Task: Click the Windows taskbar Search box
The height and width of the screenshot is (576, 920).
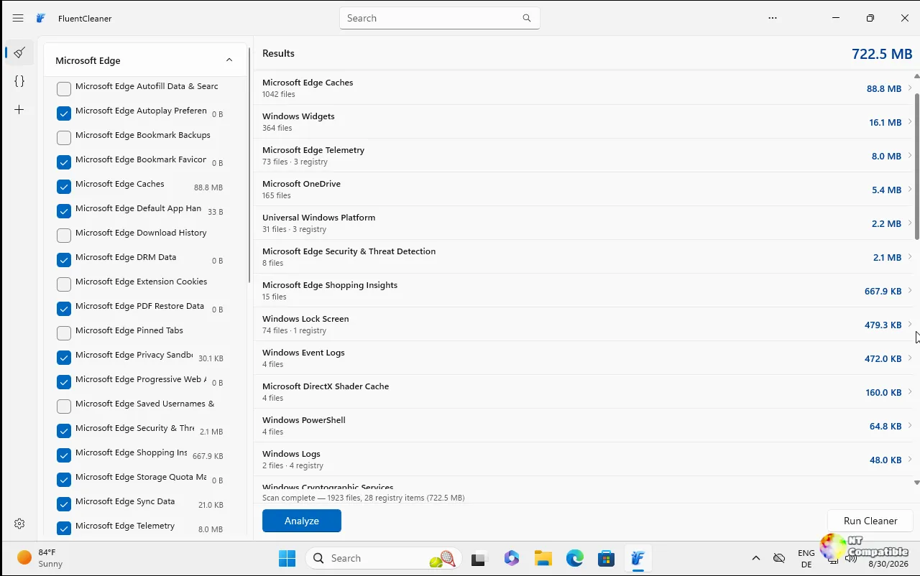Action: pos(384,558)
